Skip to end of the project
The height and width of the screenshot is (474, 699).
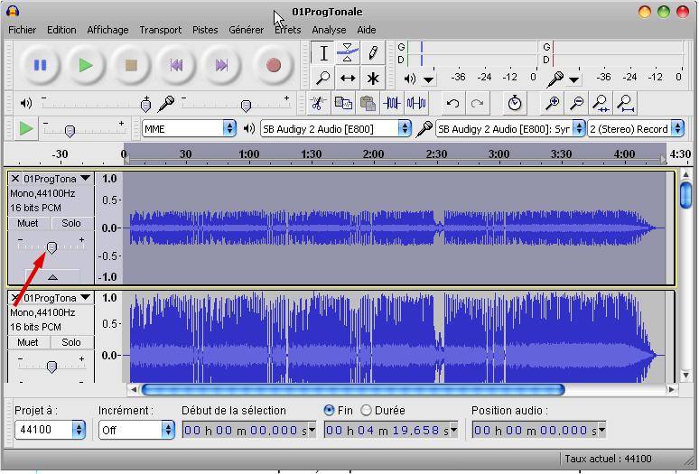point(221,66)
